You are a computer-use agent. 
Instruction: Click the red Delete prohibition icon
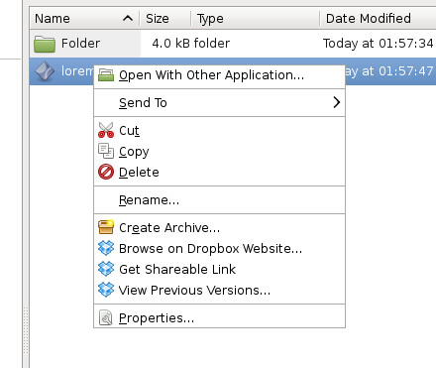click(106, 172)
